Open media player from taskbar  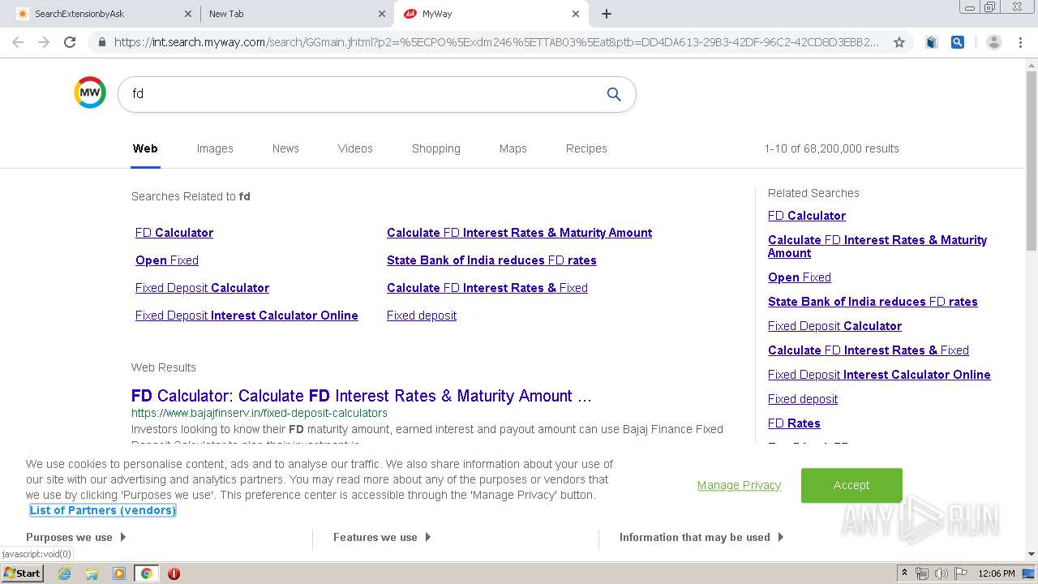pyautogui.click(x=119, y=573)
